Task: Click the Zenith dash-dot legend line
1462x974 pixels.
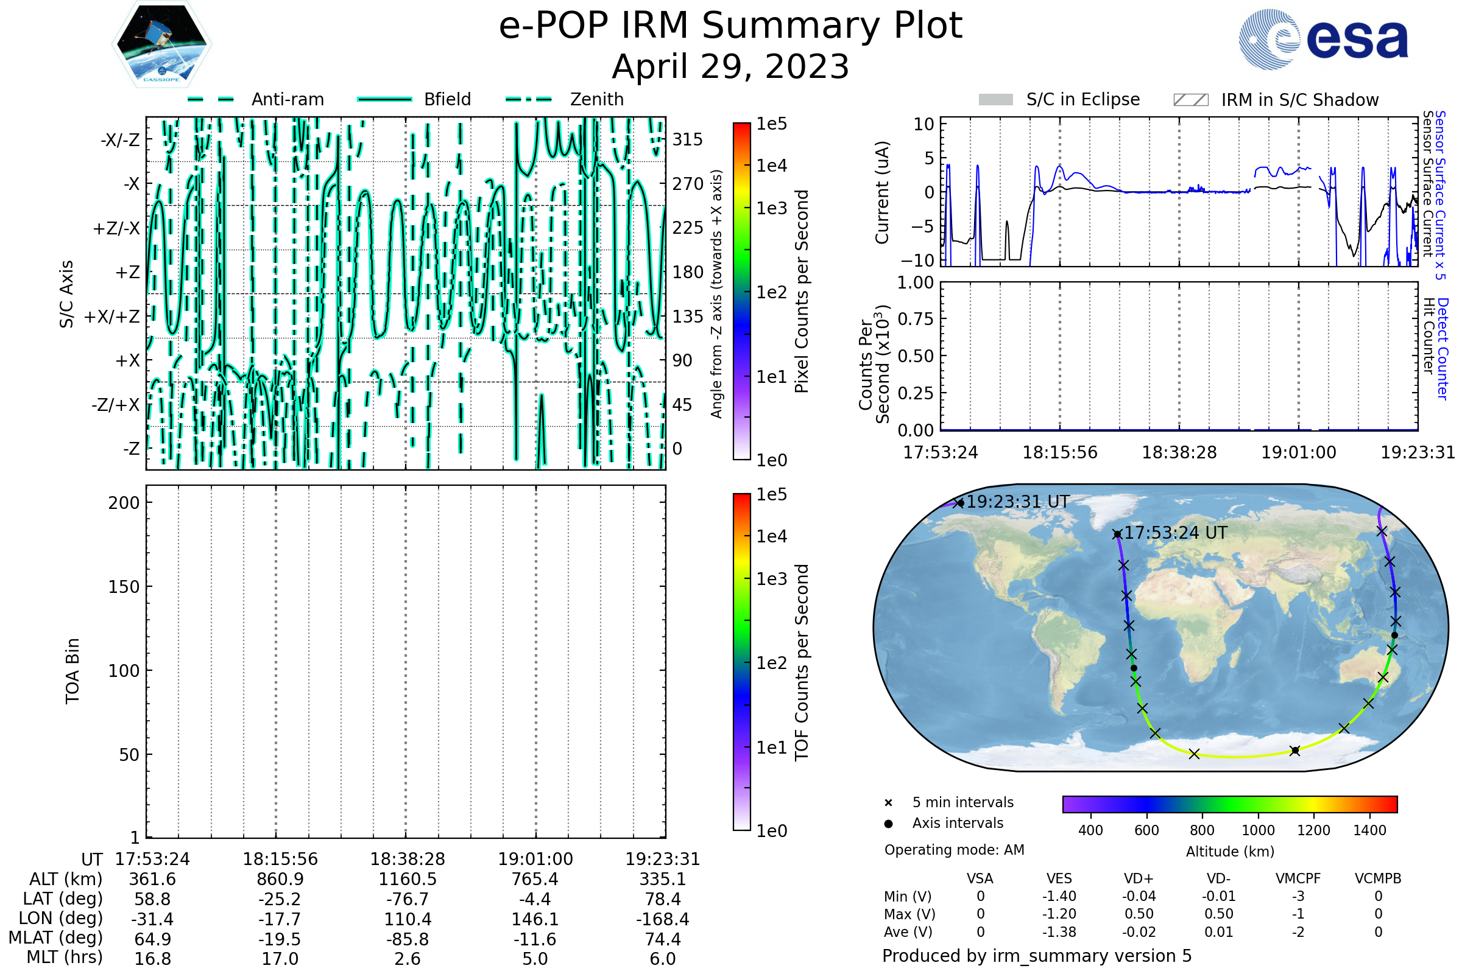Action: point(528,99)
